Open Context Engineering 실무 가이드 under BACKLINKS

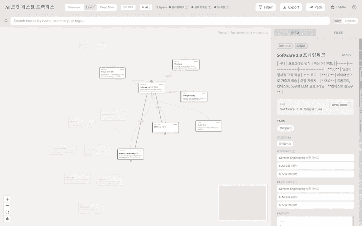tap(315, 189)
